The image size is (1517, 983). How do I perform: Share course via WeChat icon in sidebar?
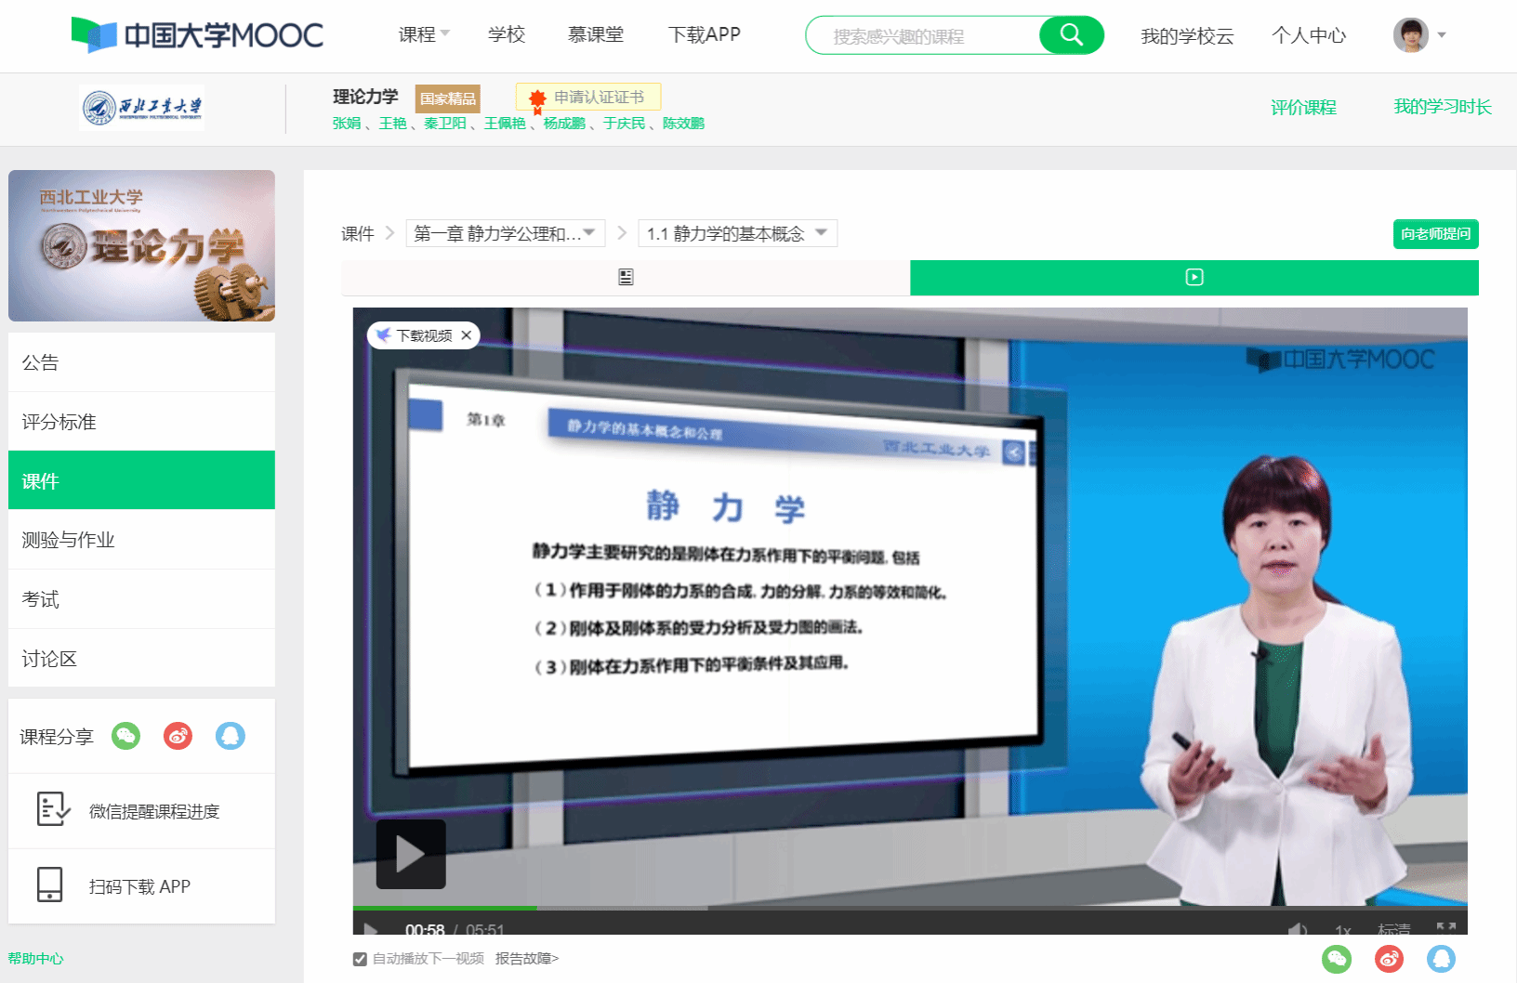point(125,736)
